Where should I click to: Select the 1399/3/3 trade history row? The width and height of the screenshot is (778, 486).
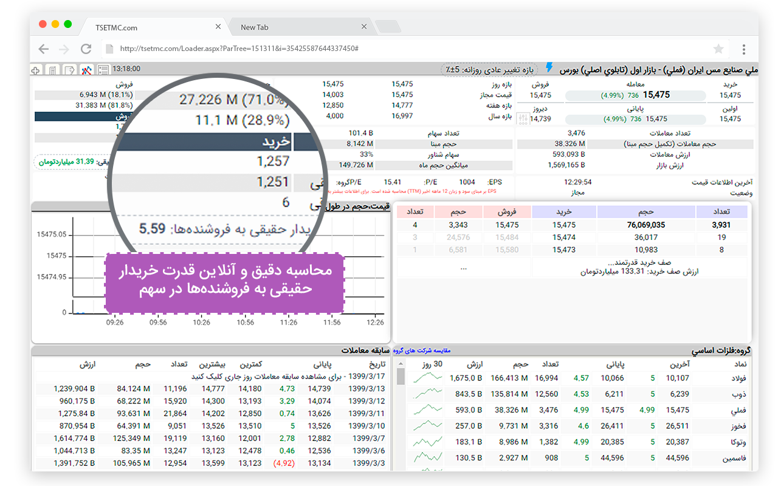(212, 463)
